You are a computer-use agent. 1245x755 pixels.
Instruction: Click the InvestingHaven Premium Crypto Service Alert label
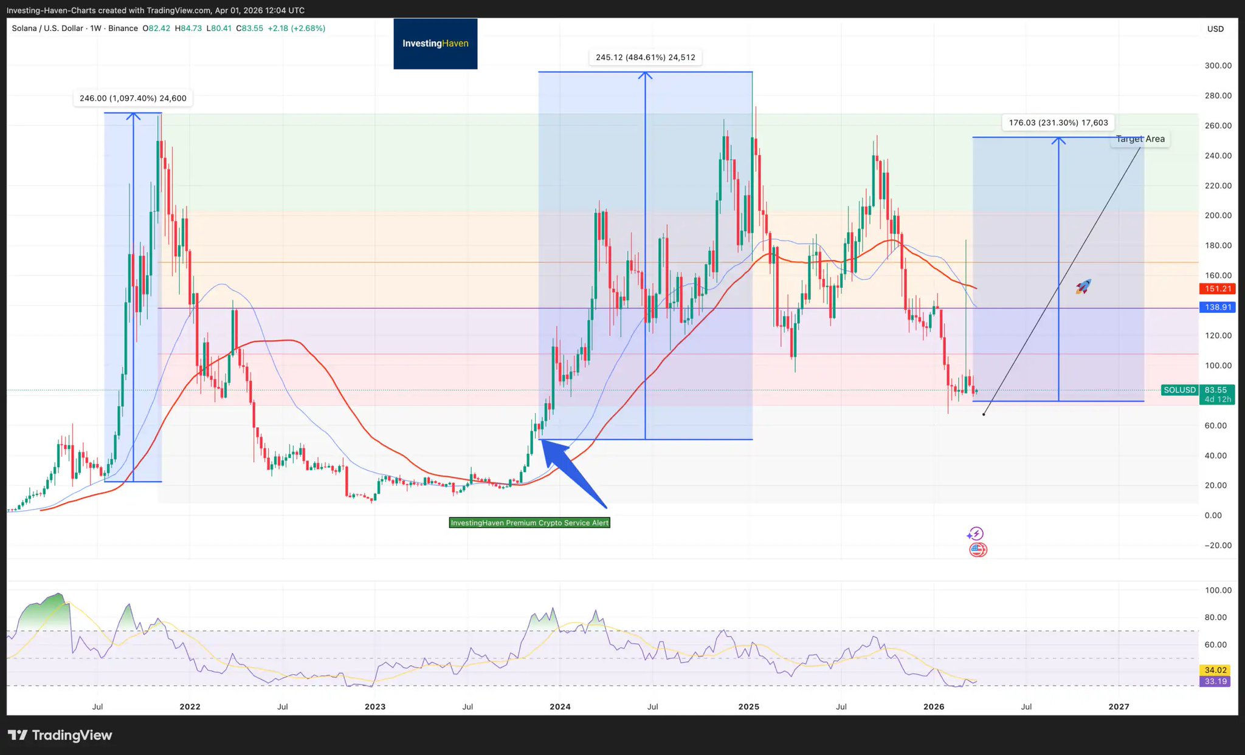pos(529,523)
